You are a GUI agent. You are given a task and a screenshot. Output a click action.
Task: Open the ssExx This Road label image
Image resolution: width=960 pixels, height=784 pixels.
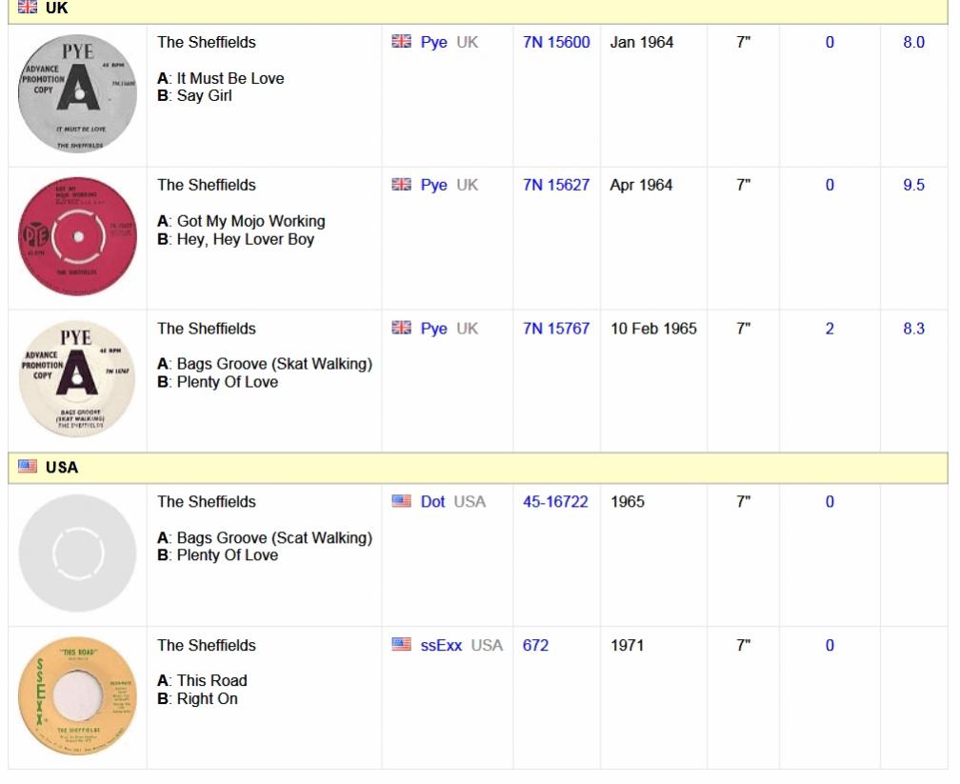pos(76,696)
